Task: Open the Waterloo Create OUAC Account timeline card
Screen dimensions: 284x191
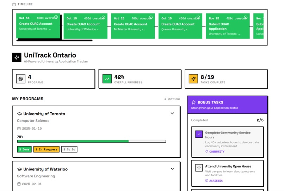Action: (86, 26)
